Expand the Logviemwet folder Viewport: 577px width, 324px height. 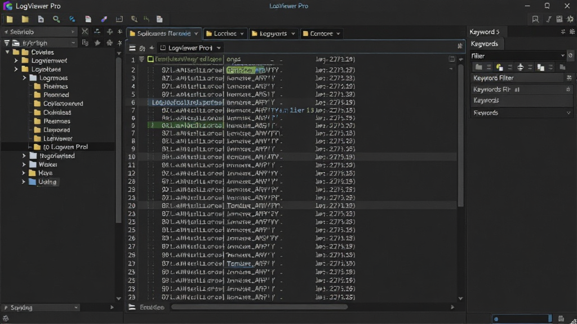pos(16,61)
